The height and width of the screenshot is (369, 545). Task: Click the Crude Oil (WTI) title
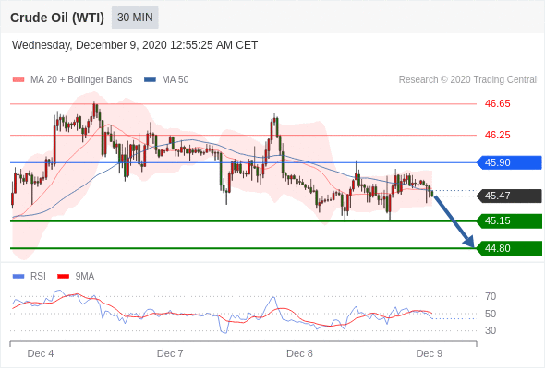57,18
